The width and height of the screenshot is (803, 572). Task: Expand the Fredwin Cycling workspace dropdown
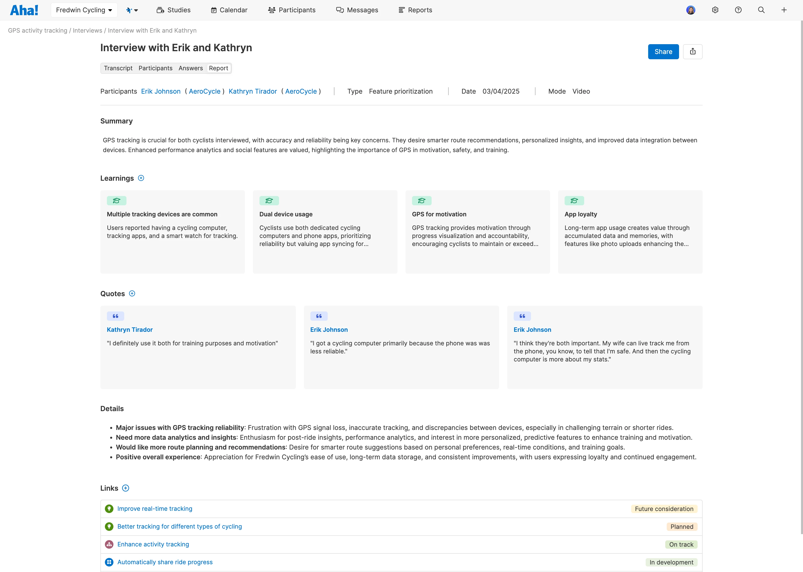(x=84, y=10)
